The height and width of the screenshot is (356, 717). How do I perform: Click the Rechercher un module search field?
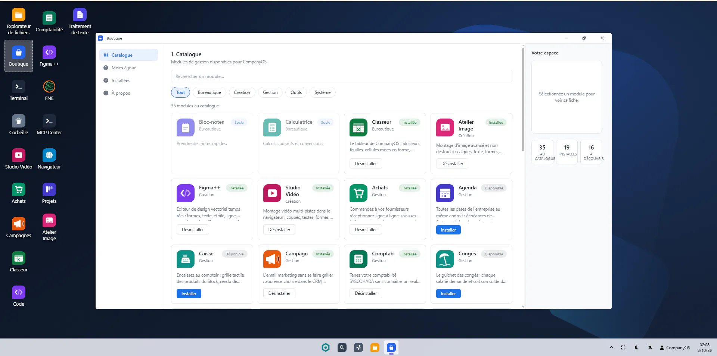pyautogui.click(x=341, y=76)
